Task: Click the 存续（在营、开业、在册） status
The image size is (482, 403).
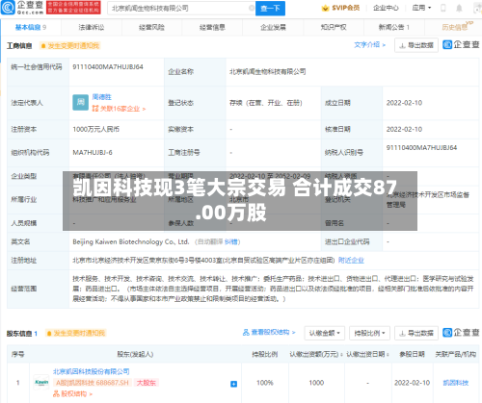Action: [x=265, y=103]
